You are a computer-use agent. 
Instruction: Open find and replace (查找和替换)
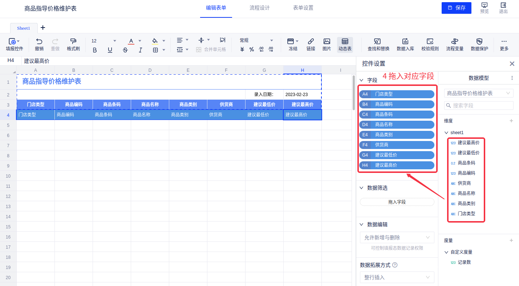click(x=378, y=41)
